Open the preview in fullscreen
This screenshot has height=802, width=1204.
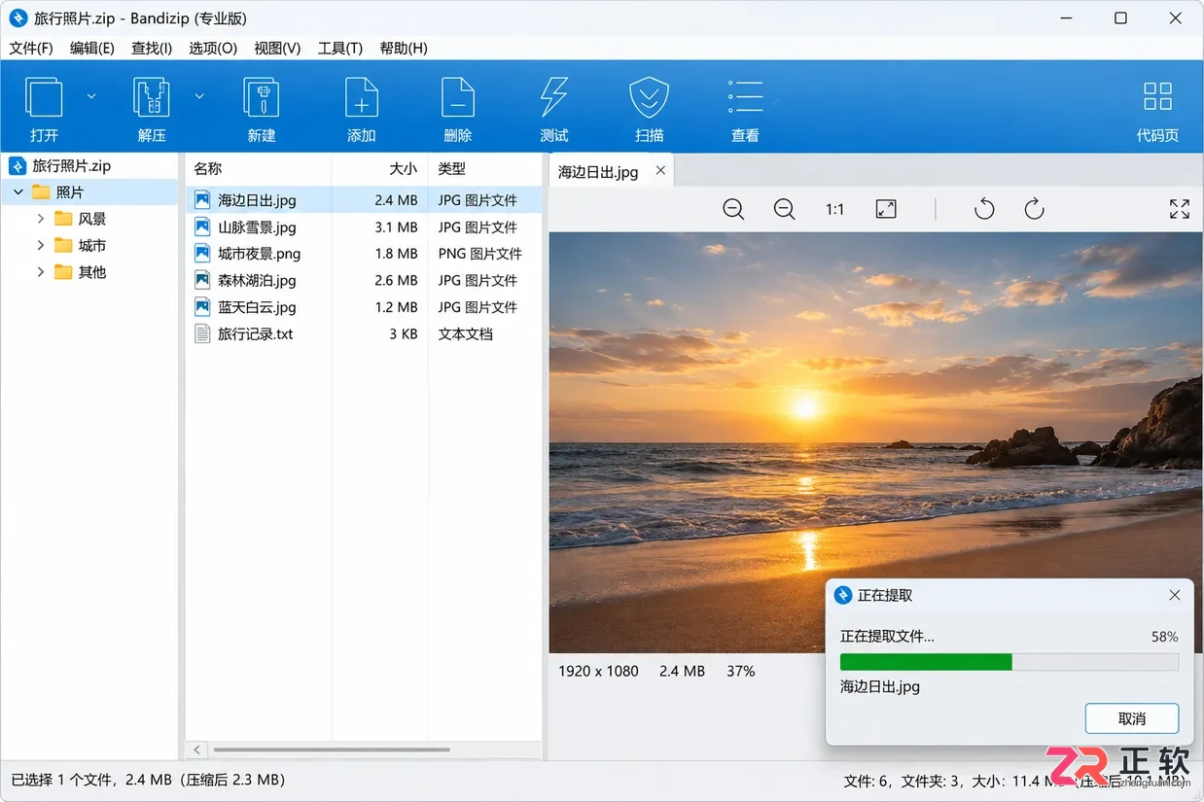coord(1180,209)
